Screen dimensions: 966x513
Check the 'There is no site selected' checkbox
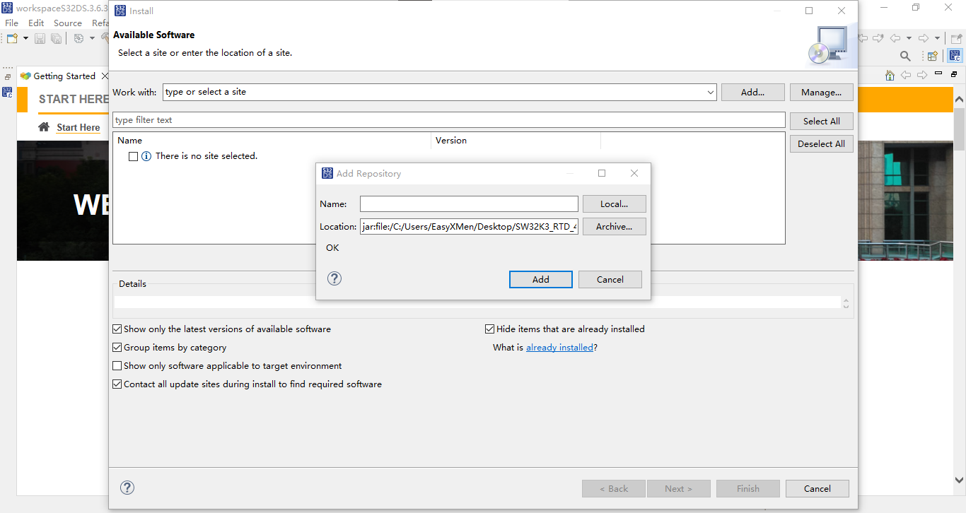click(133, 156)
